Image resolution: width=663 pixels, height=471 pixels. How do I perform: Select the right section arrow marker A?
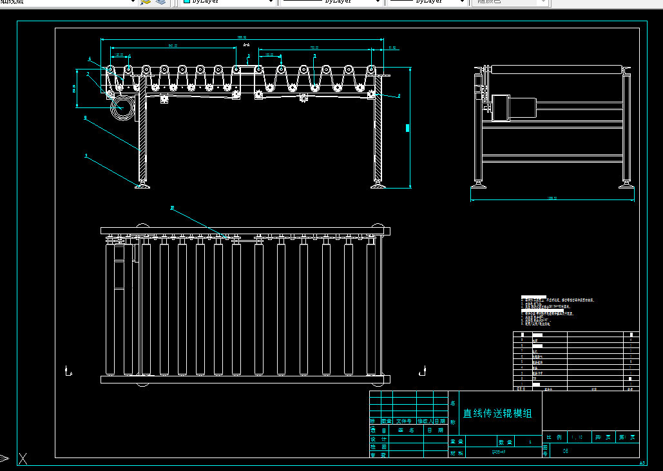coord(423,371)
